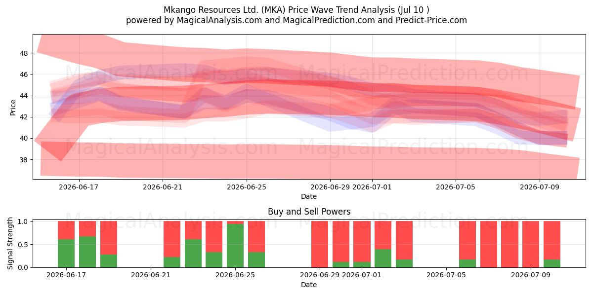Viewport: 593px width, 296px height.
Task: Click 2026-06-21 label under the Buy and Sell chart
Action: click(x=151, y=275)
